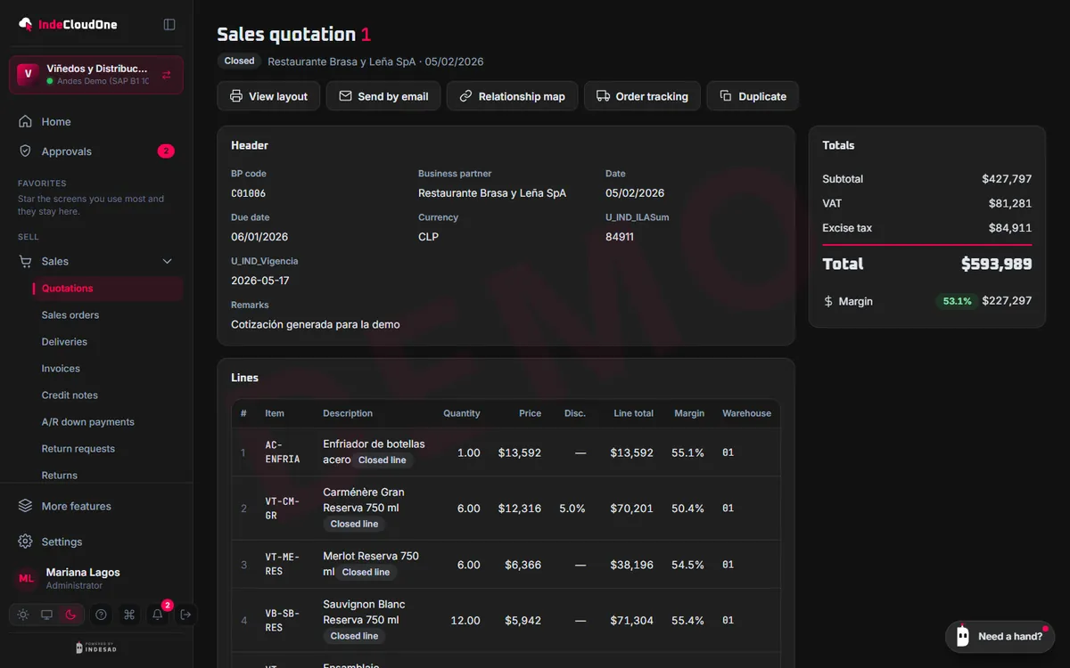Select system theme monitor icon
The image size is (1070, 668).
click(46, 615)
